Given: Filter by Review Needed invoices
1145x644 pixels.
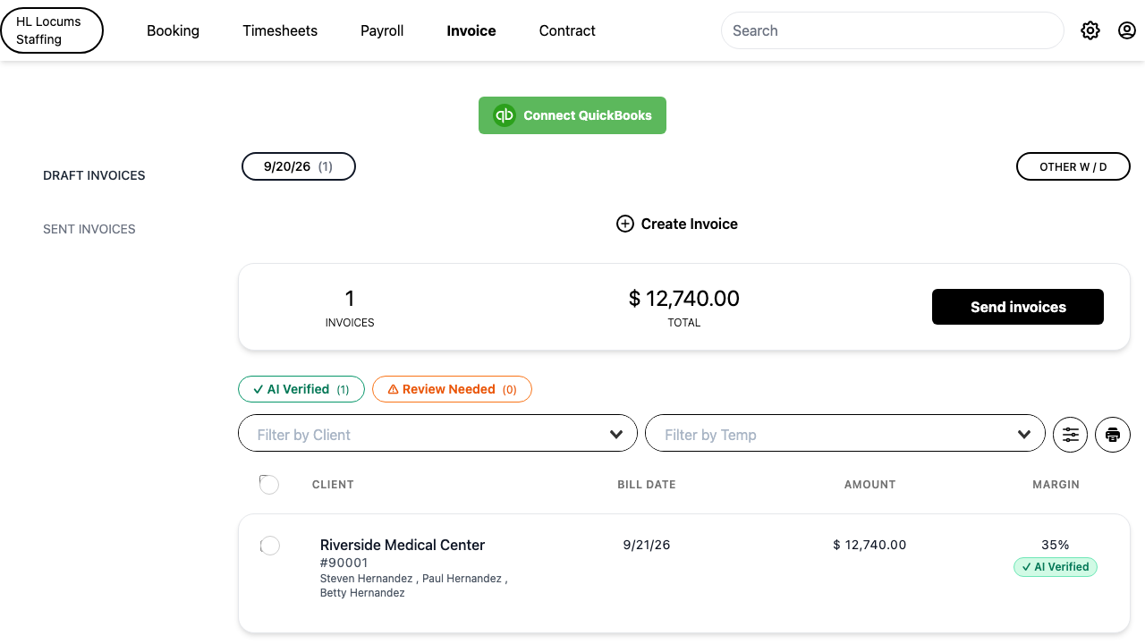Looking at the screenshot, I should (x=452, y=389).
